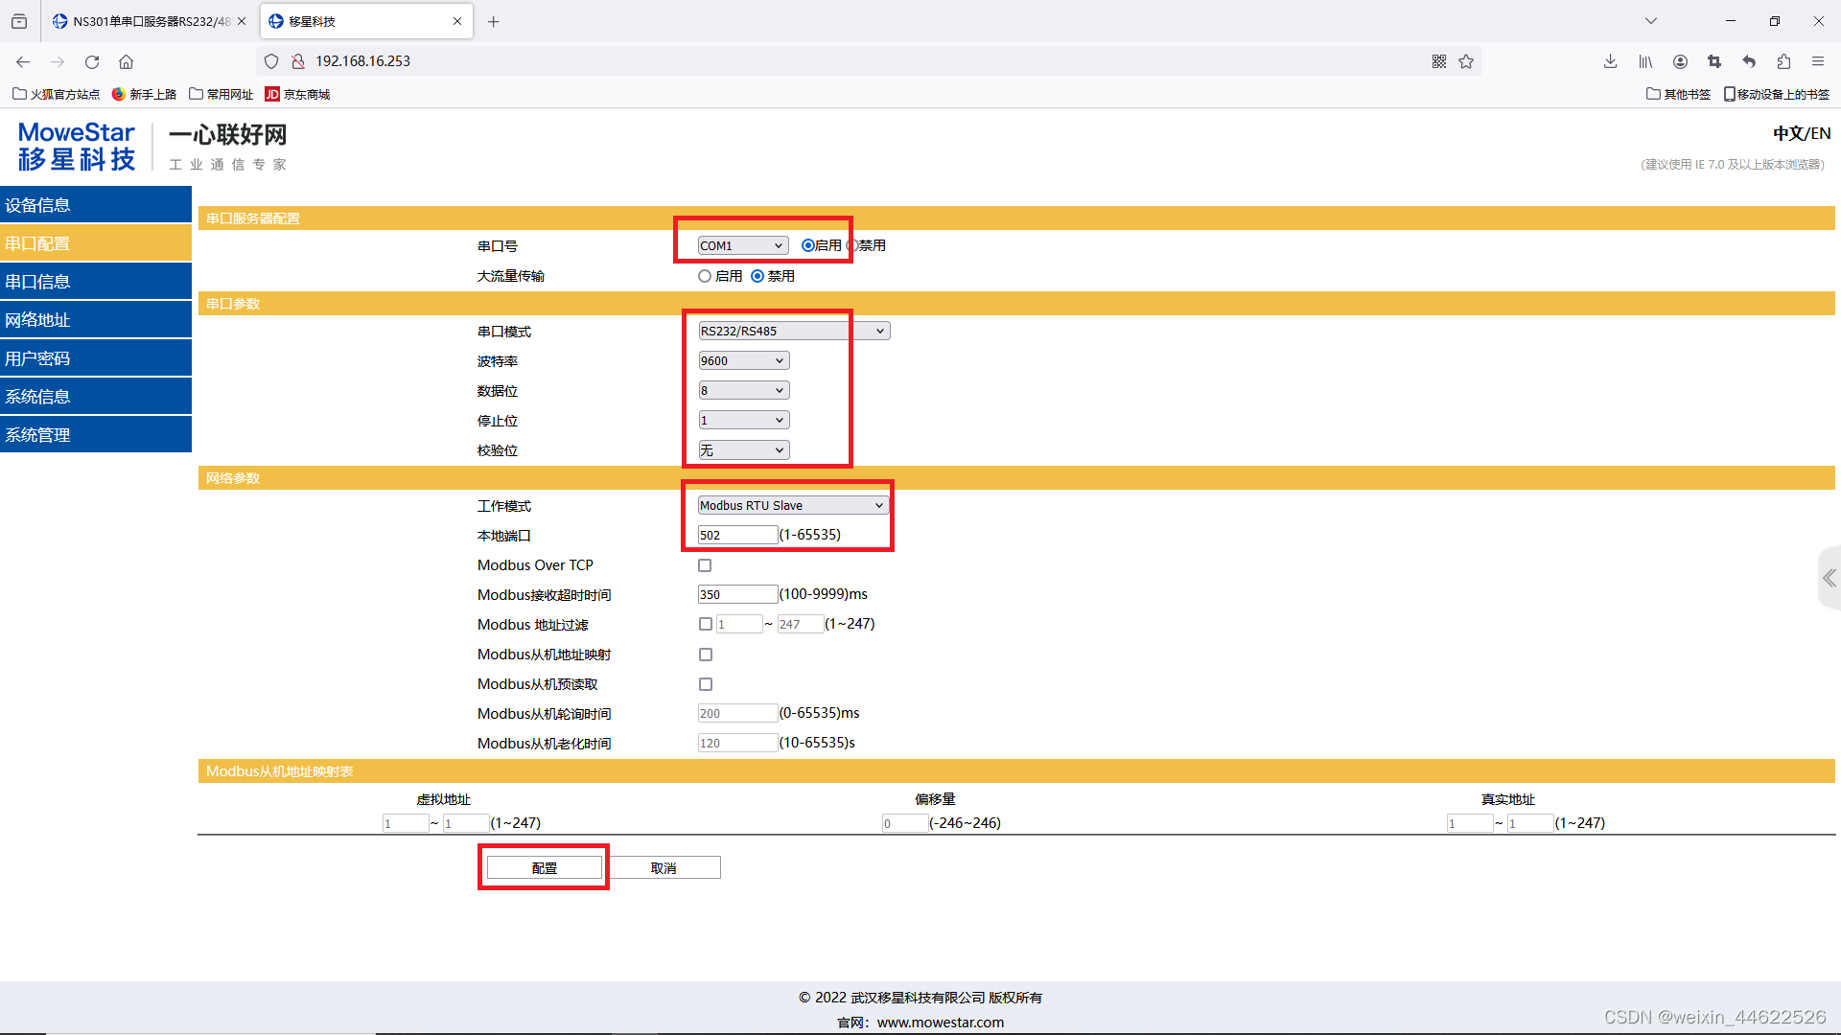Open the Downloads panel icon
The image size is (1841, 1035).
1610,61
